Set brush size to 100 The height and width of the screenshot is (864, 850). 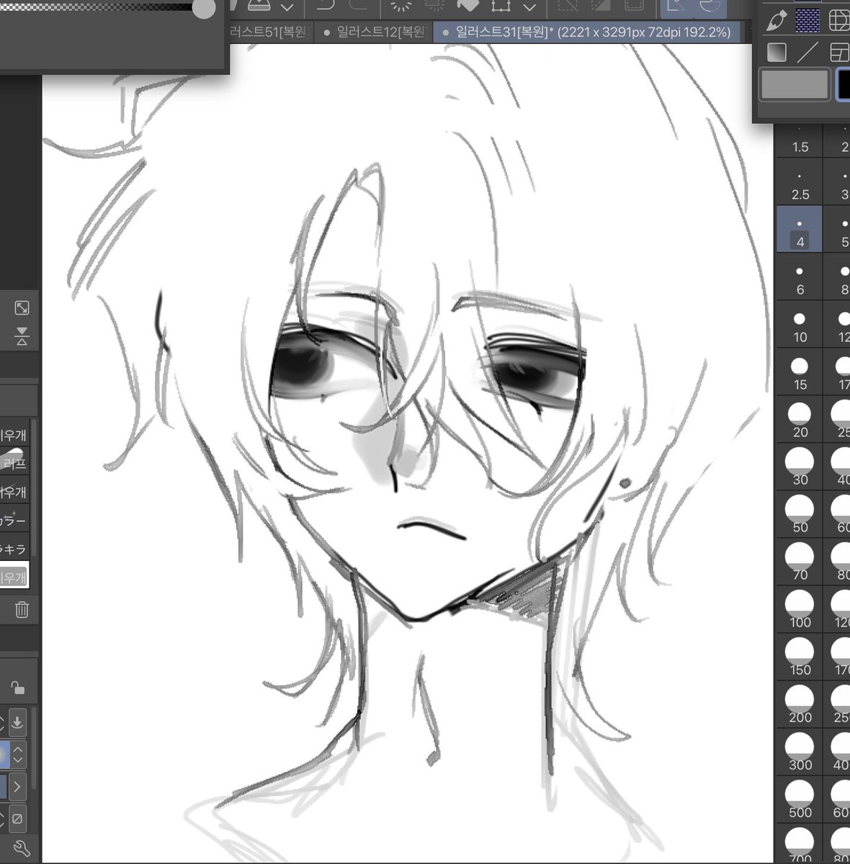click(800, 611)
